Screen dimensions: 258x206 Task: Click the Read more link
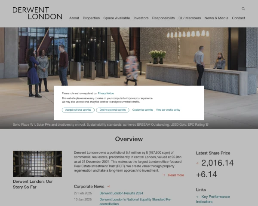pyautogui.click(x=176, y=175)
